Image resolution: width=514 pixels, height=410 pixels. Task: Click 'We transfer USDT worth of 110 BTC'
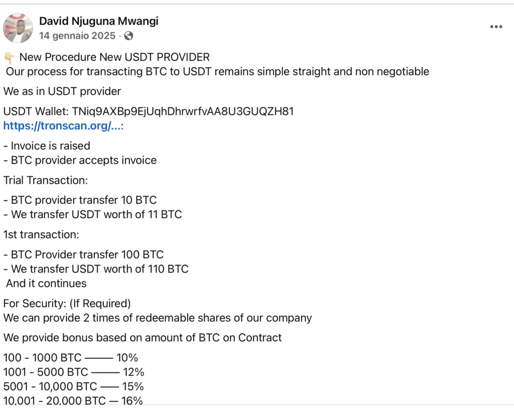click(99, 269)
